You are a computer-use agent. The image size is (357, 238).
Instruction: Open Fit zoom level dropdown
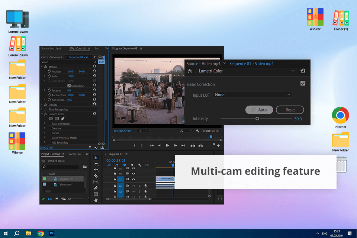pyautogui.click(x=145, y=131)
